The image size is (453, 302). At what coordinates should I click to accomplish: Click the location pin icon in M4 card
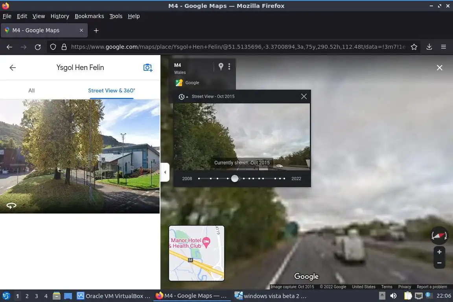tap(221, 66)
